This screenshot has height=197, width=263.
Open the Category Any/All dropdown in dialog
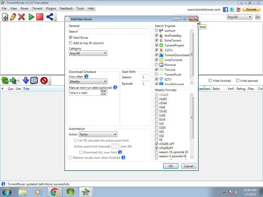(88, 53)
